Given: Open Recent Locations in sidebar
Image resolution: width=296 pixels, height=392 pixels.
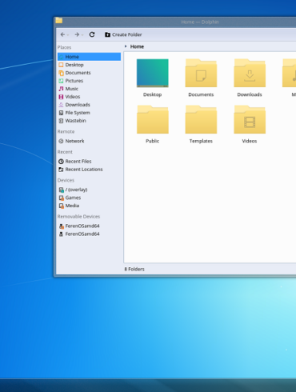Looking at the screenshot, I should point(89,170).
